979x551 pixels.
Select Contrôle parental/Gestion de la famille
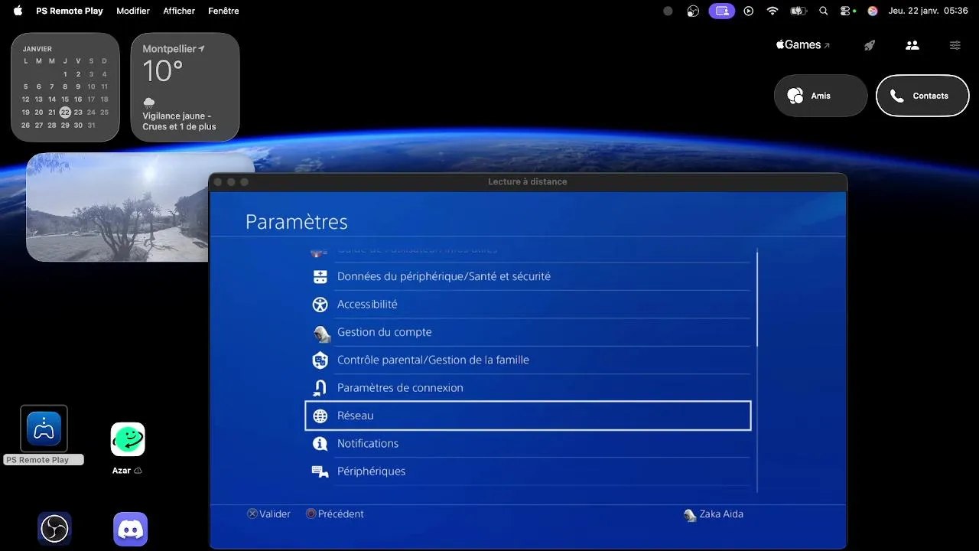click(528, 360)
